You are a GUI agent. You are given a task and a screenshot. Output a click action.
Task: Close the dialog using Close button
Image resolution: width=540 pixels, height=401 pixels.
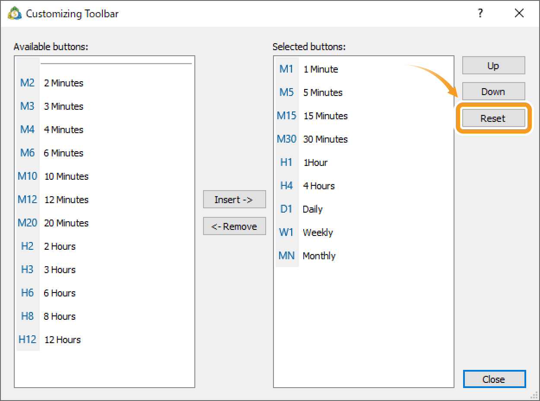point(494,379)
